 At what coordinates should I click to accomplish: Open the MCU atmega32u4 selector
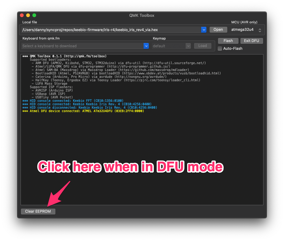pos(246,30)
